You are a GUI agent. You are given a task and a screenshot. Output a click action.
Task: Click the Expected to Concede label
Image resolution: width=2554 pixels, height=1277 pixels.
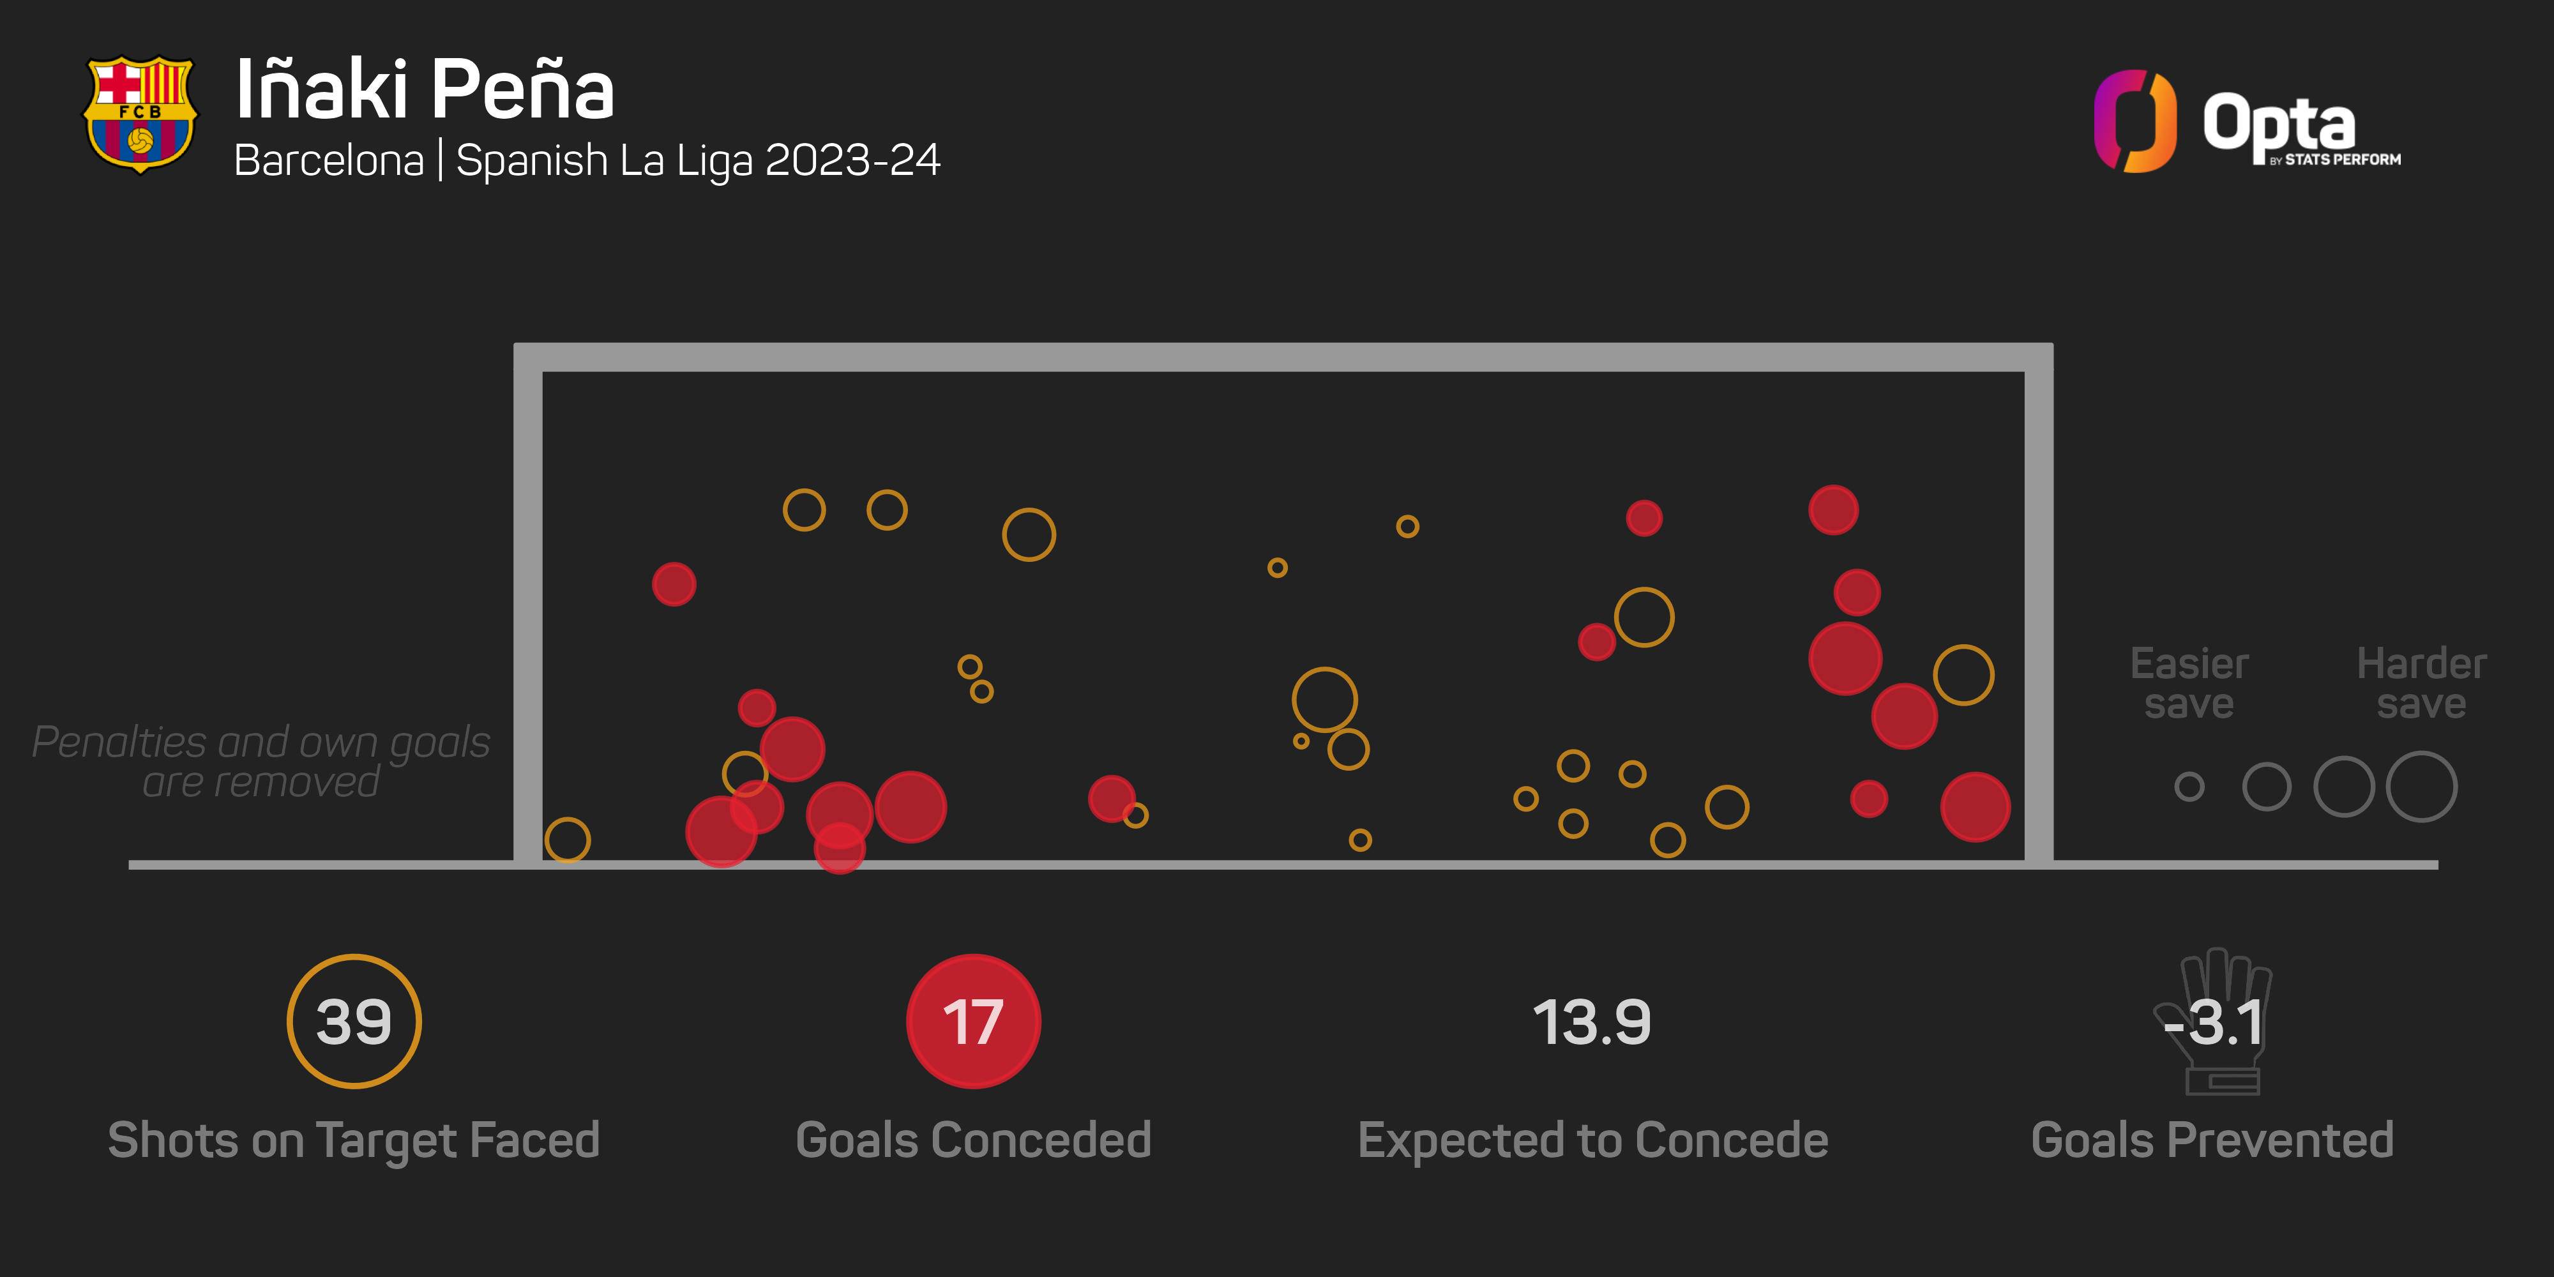point(1593,1140)
